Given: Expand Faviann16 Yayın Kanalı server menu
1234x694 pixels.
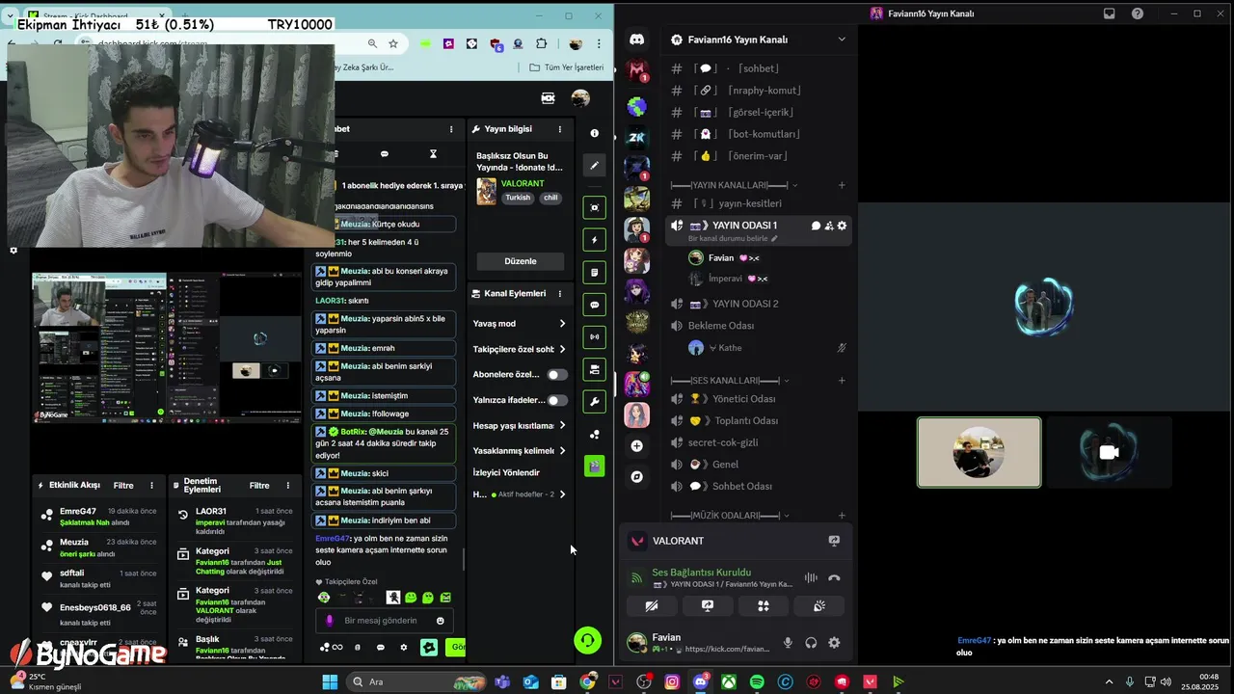Looking at the screenshot, I should (x=842, y=40).
